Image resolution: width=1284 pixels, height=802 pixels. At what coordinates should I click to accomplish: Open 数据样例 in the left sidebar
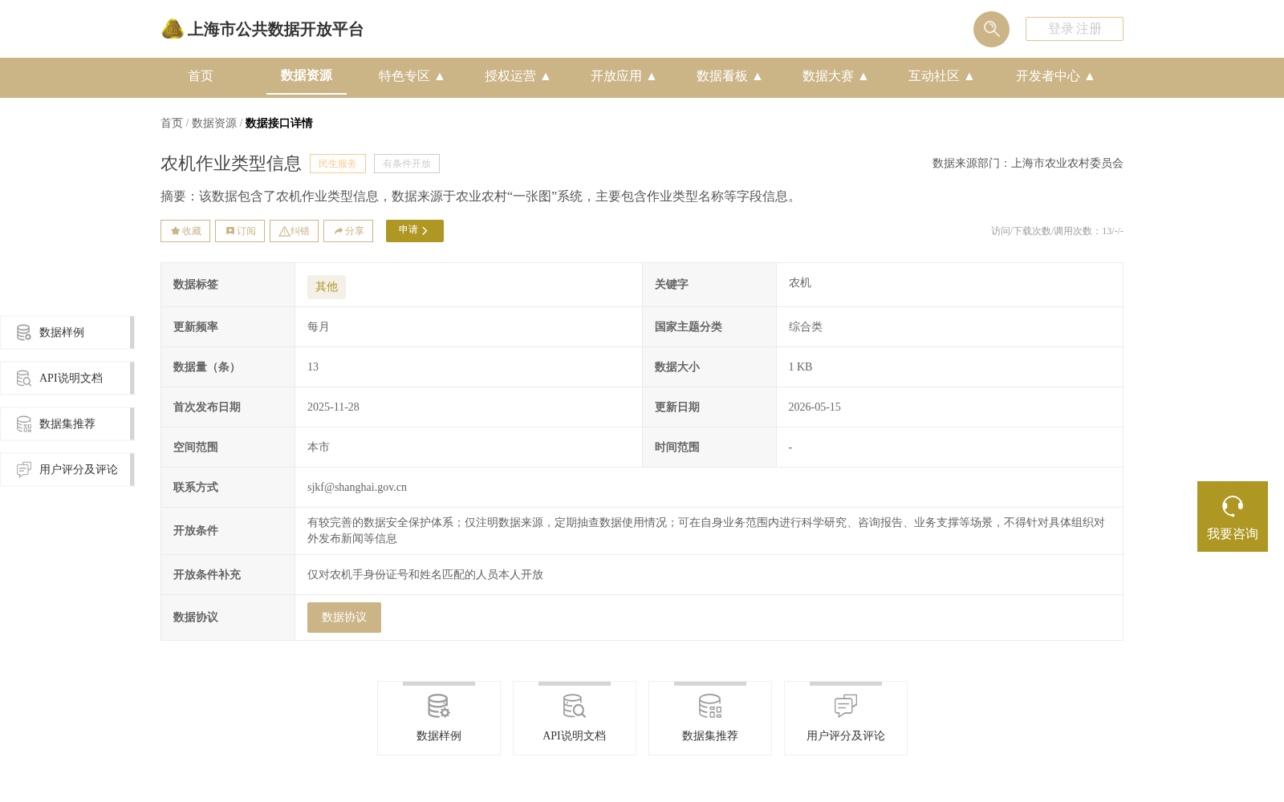click(x=67, y=333)
